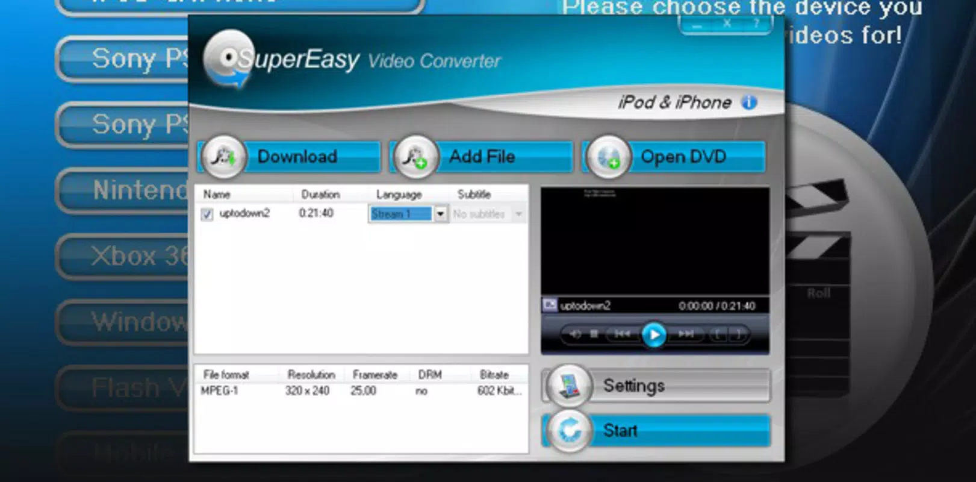Click the Subtitle column header
The height and width of the screenshot is (482, 976).
click(x=474, y=194)
